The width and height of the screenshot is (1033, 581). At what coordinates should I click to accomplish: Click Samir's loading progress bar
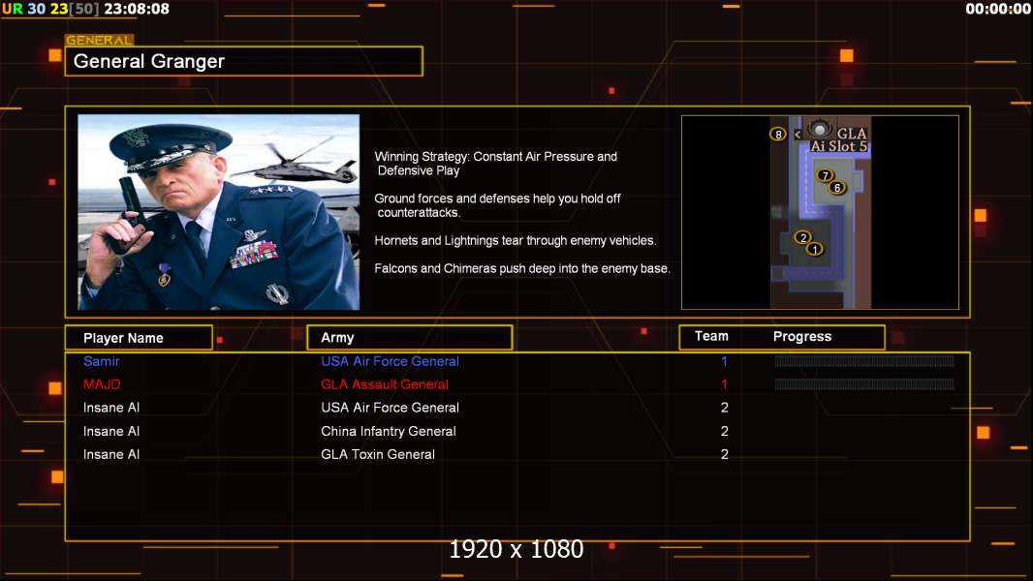864,360
